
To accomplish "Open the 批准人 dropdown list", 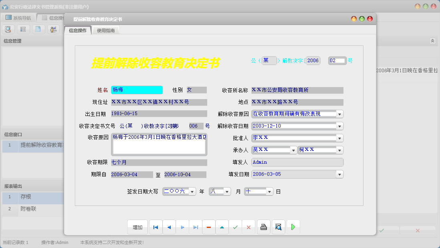I will (340, 138).
